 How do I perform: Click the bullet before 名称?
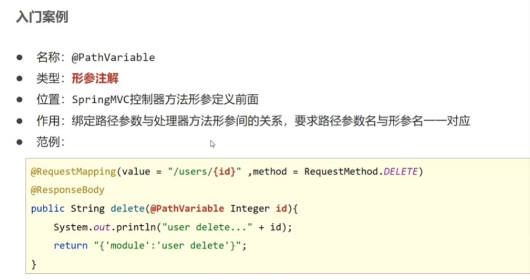click(x=20, y=57)
